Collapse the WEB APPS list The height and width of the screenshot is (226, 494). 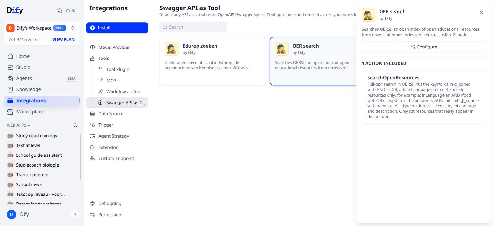(19, 125)
